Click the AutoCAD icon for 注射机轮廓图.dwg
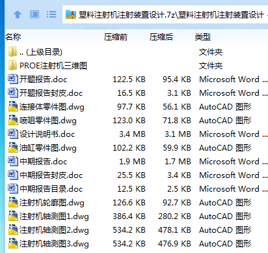 (x=13, y=202)
